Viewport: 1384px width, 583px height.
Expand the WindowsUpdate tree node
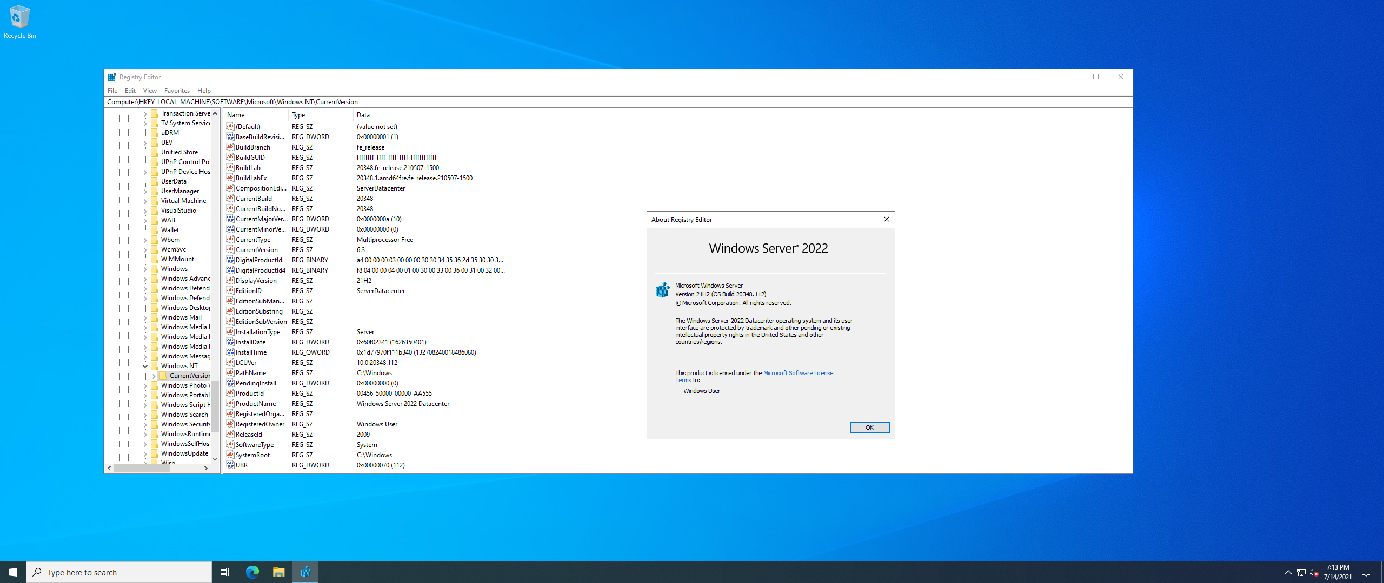tap(145, 453)
